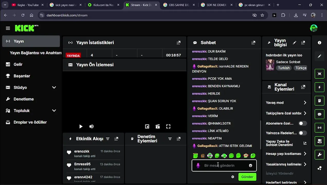The image size is (327, 185).
Task: Pop out the Yayın bilgisi panel
Action: 303,43
